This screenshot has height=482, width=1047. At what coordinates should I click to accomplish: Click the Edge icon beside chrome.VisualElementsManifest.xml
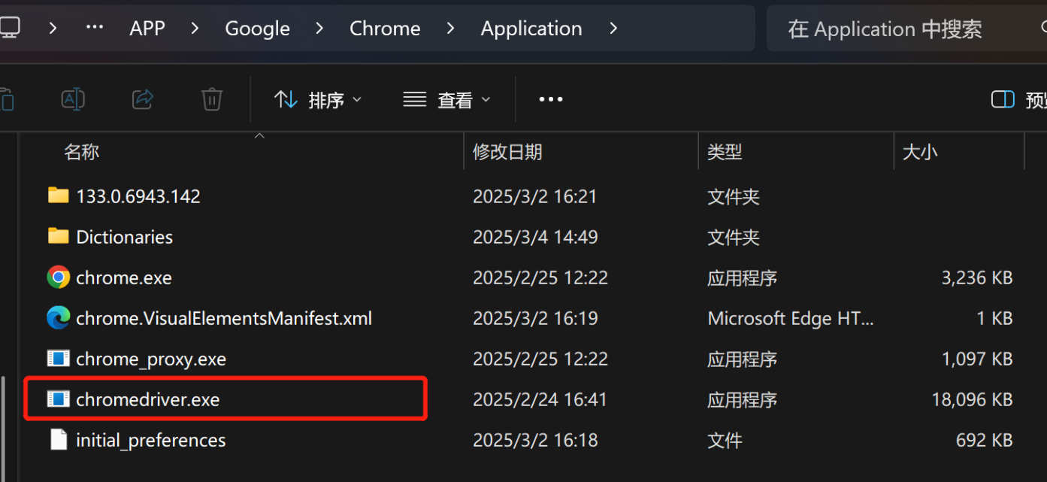[58, 317]
